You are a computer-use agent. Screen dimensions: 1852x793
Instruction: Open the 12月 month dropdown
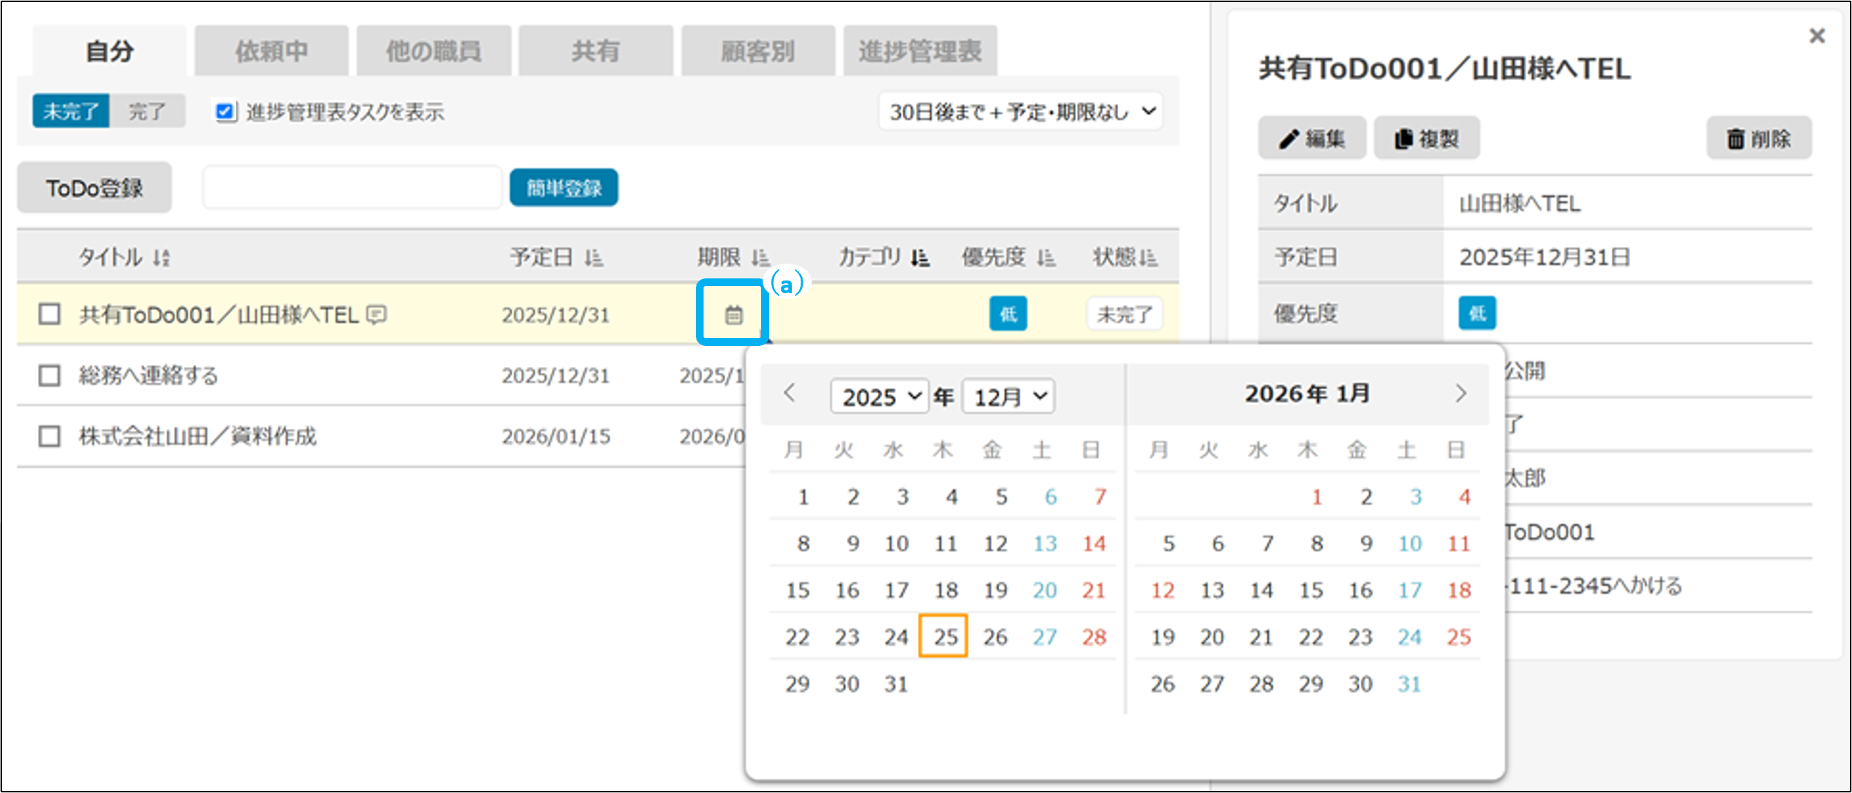click(1008, 396)
